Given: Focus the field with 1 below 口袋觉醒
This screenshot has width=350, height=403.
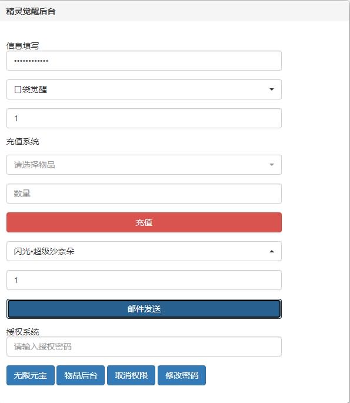Looking at the screenshot, I should point(144,118).
